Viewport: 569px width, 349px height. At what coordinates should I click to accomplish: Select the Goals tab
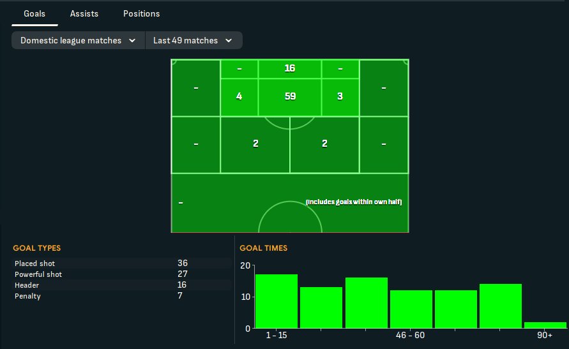coord(34,13)
